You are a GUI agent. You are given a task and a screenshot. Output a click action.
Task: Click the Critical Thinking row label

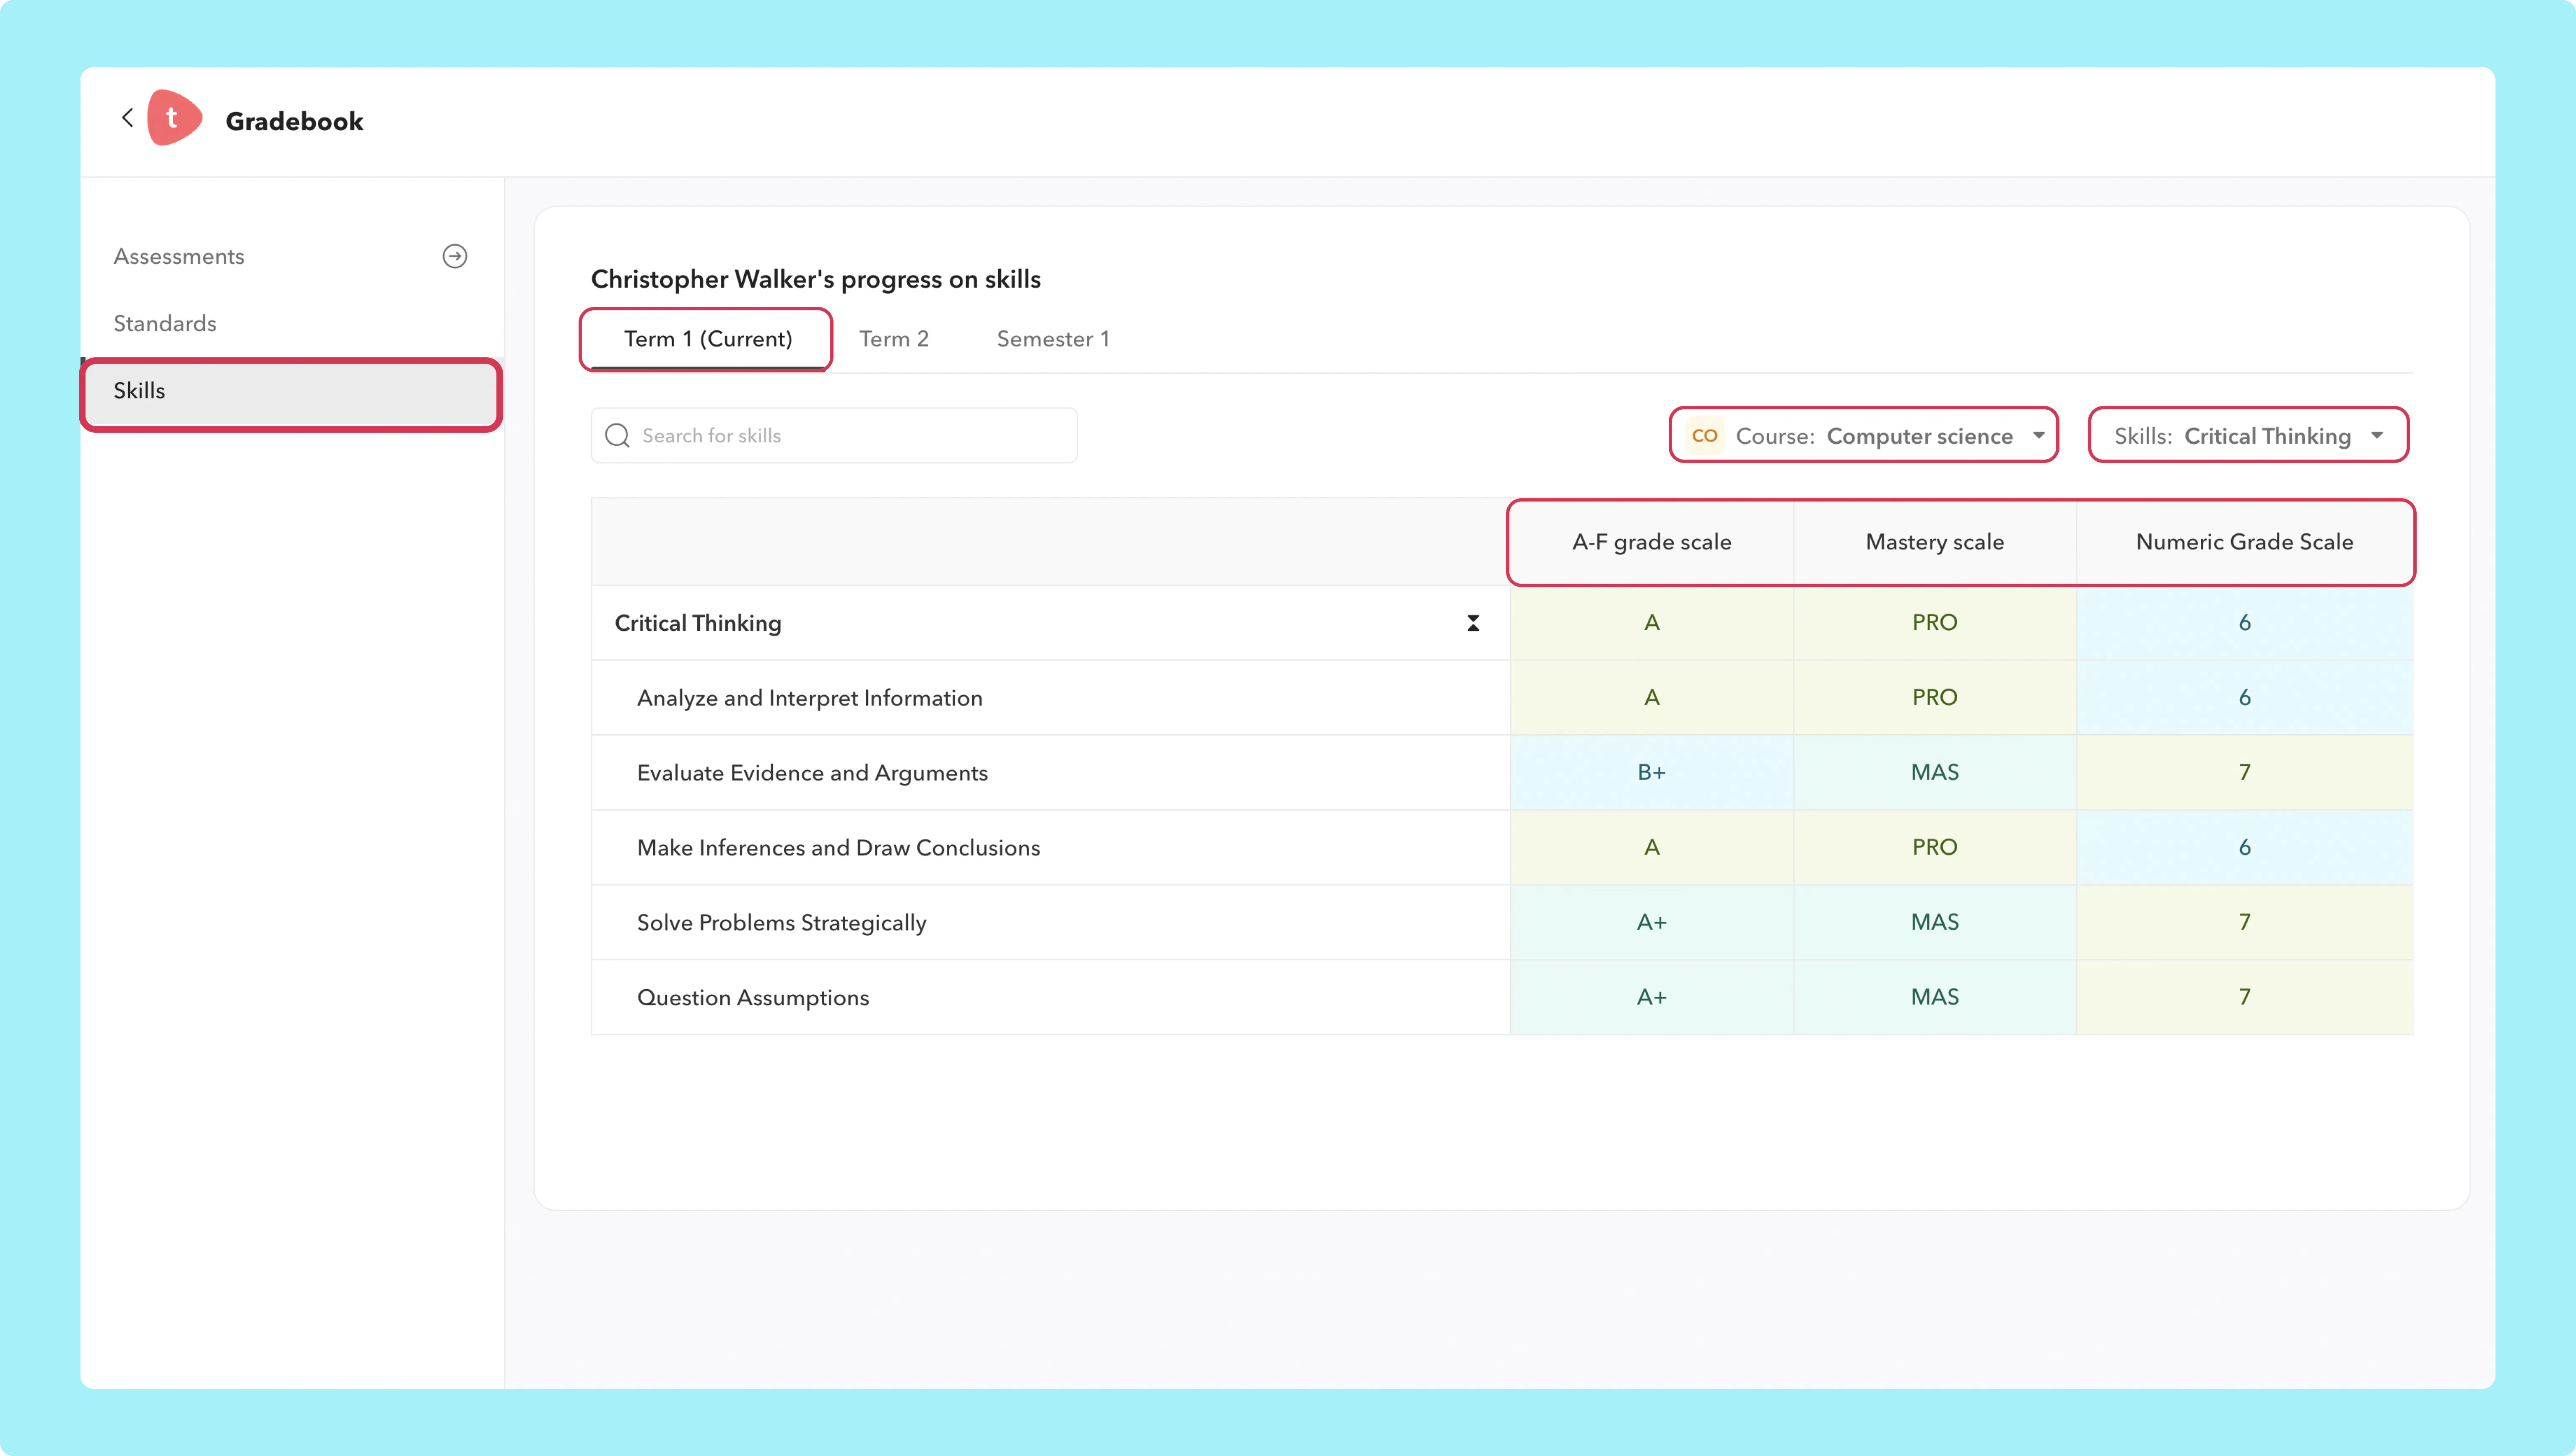(x=698, y=623)
